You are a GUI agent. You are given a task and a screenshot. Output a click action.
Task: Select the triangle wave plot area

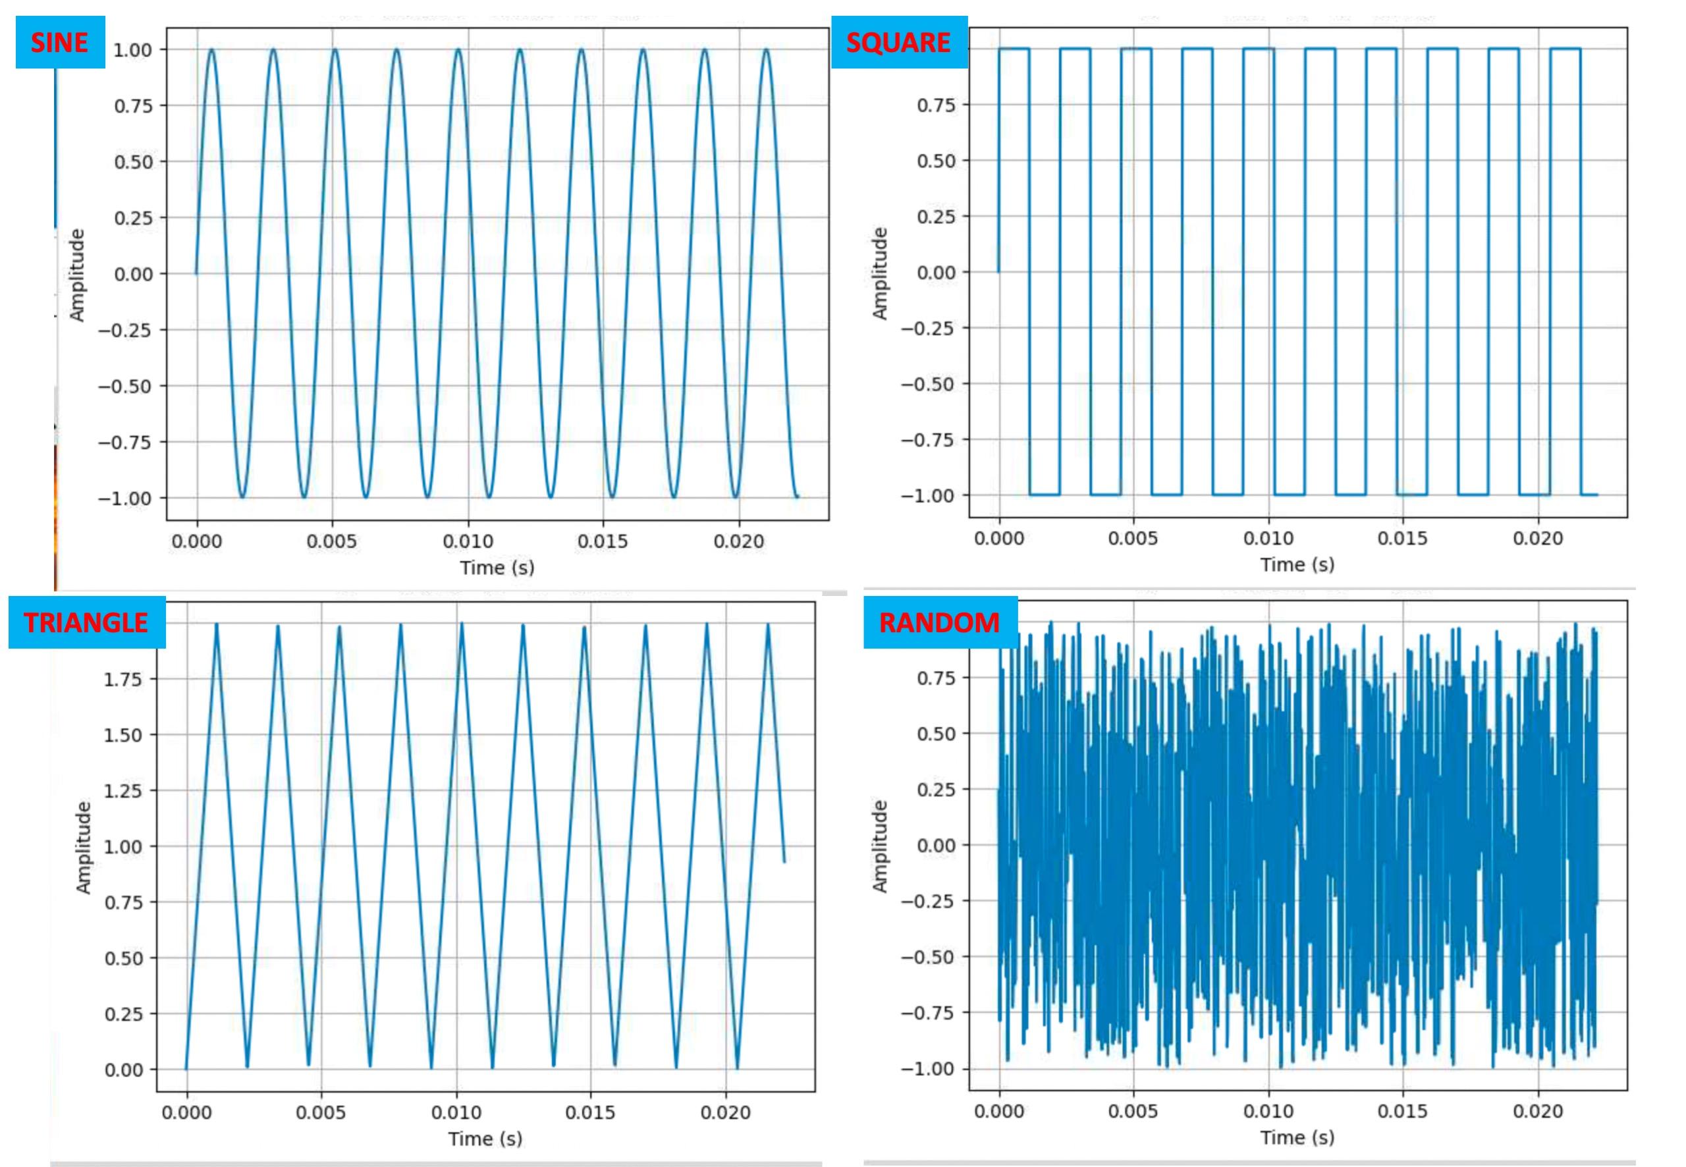pos(485,847)
